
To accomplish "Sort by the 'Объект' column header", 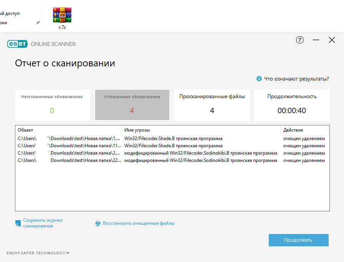I will tap(69, 130).
